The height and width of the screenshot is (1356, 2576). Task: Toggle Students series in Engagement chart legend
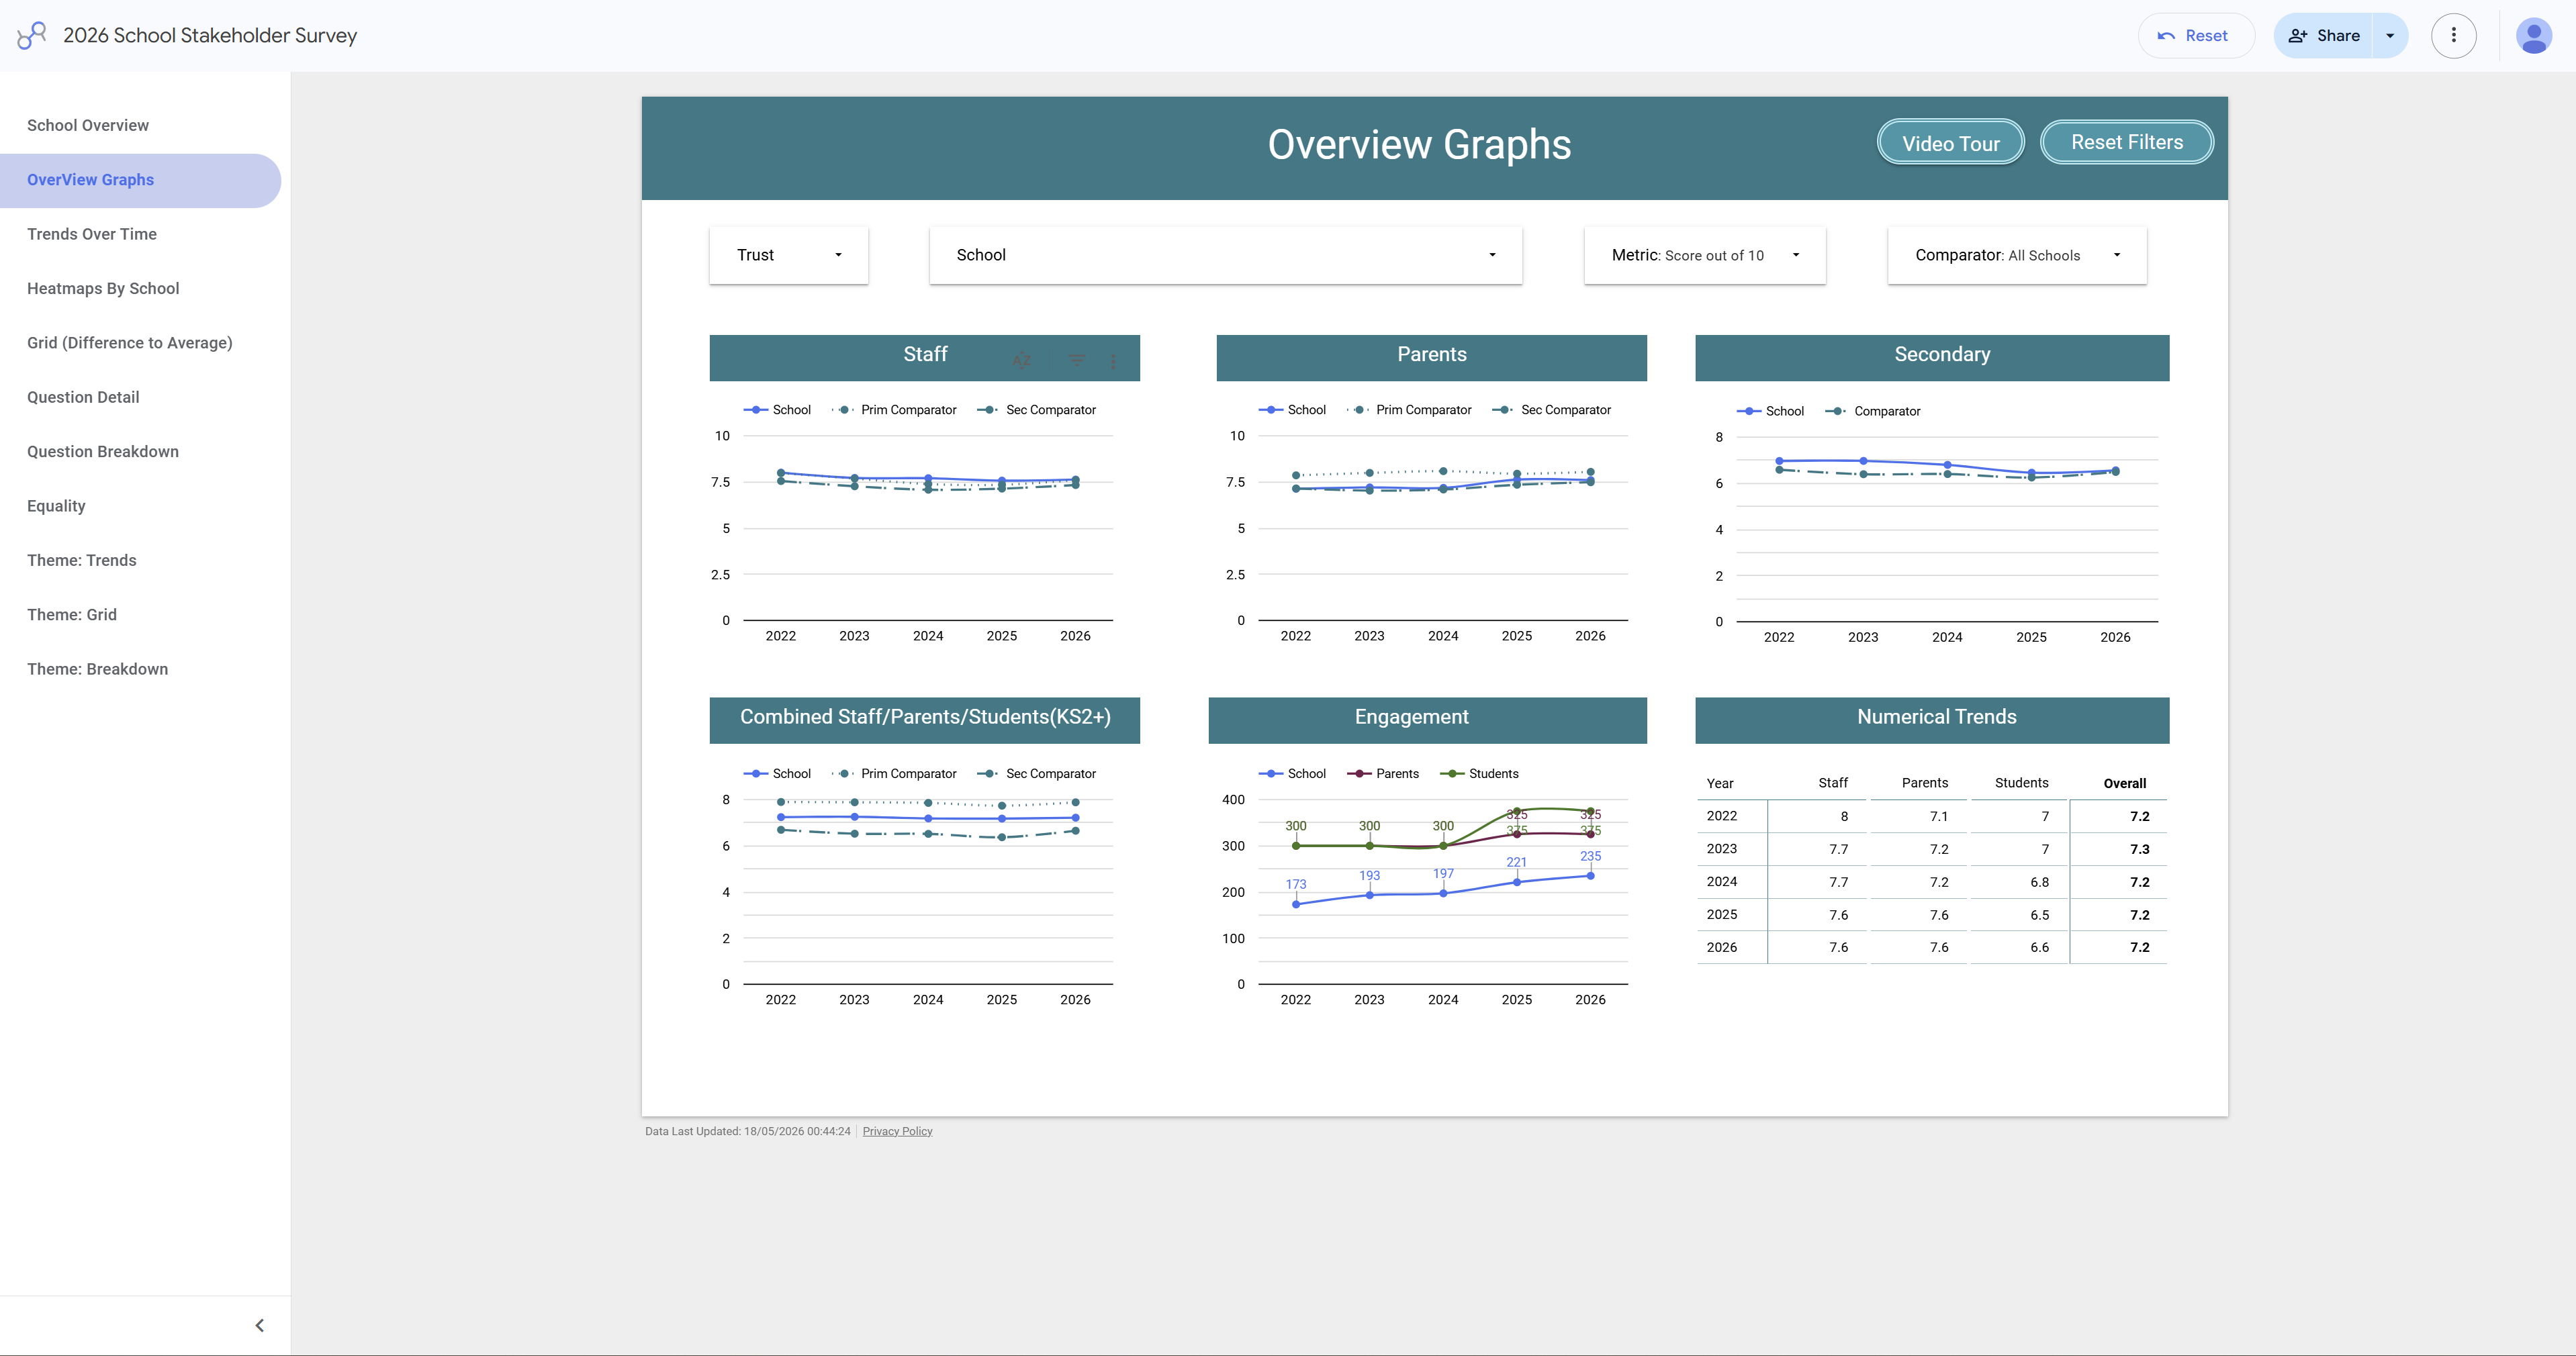point(1479,774)
